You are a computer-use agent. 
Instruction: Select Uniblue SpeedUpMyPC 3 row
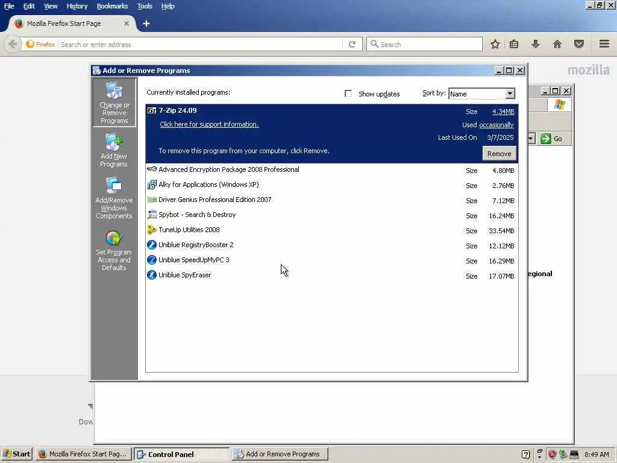coord(332,260)
